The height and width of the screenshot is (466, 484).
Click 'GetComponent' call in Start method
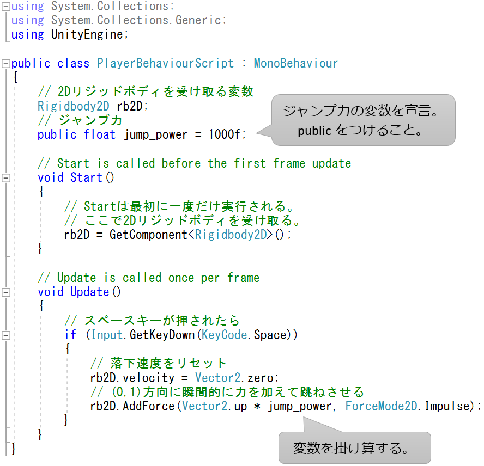tap(148, 235)
